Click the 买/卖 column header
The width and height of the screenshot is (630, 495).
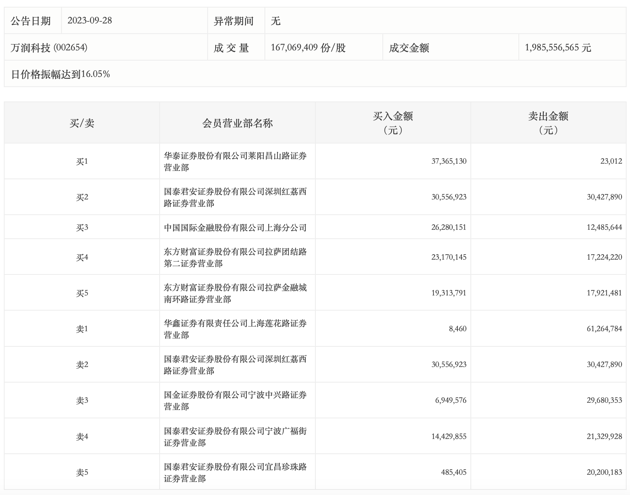coord(82,123)
